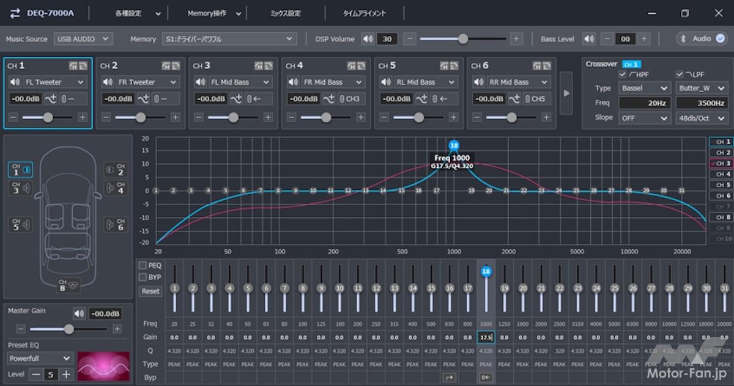Click the Master Gain slider handle
The height and width of the screenshot is (386, 734).
pos(69,329)
